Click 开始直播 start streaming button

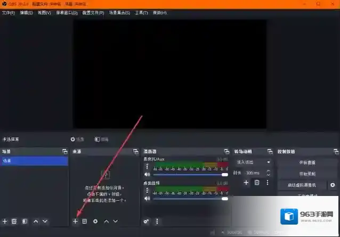tap(307, 162)
